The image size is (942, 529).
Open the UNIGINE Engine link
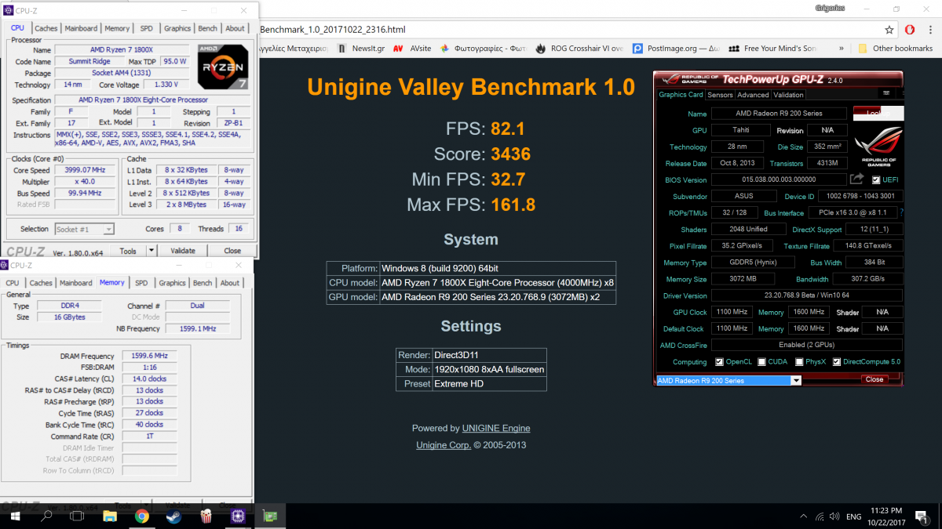(496, 428)
